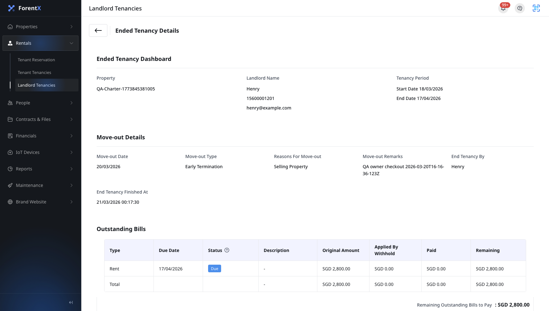Viewport: 549px width, 311px height.
Task: Click Early Termination move-out type
Action: pos(204,167)
